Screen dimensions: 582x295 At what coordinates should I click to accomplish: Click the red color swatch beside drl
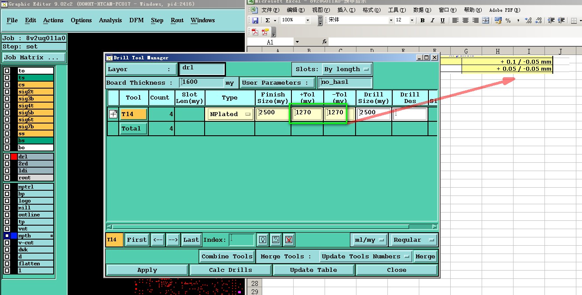(14, 157)
